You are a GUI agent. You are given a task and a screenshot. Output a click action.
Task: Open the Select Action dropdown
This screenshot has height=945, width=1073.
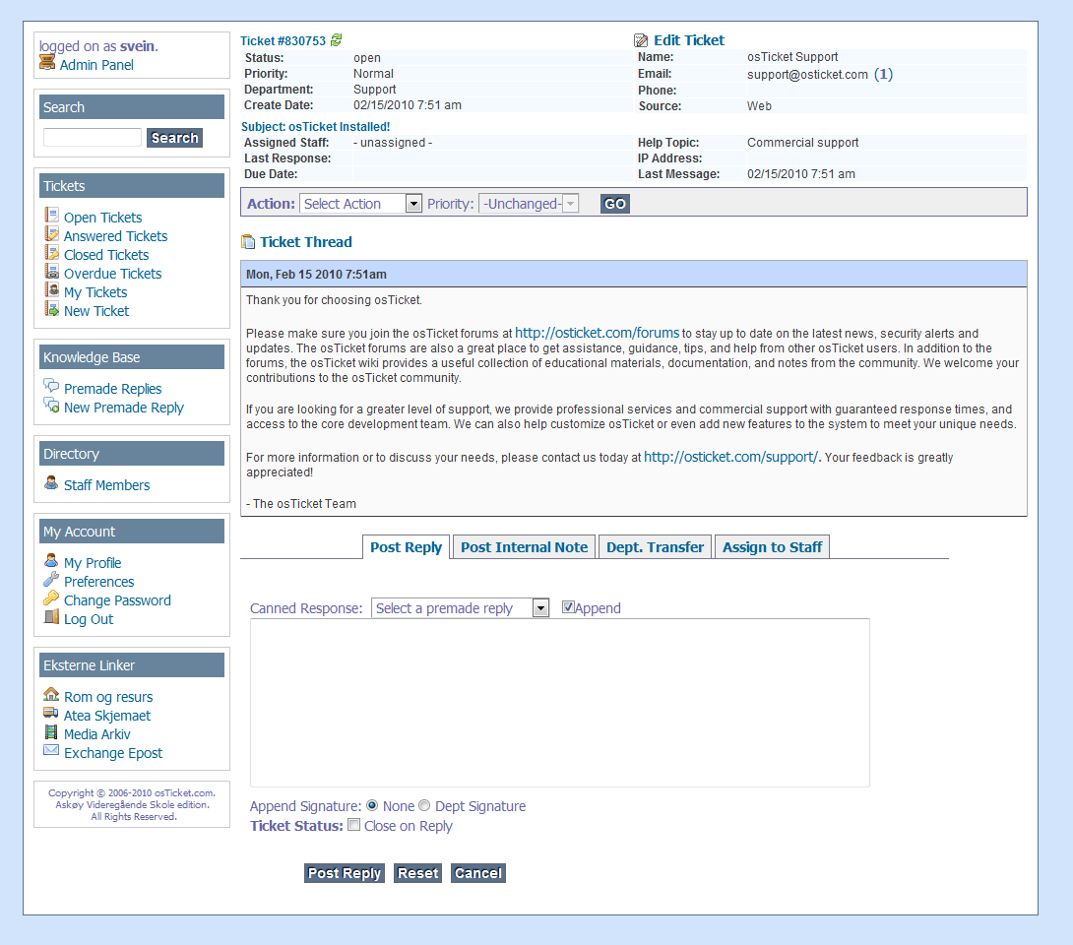click(360, 203)
